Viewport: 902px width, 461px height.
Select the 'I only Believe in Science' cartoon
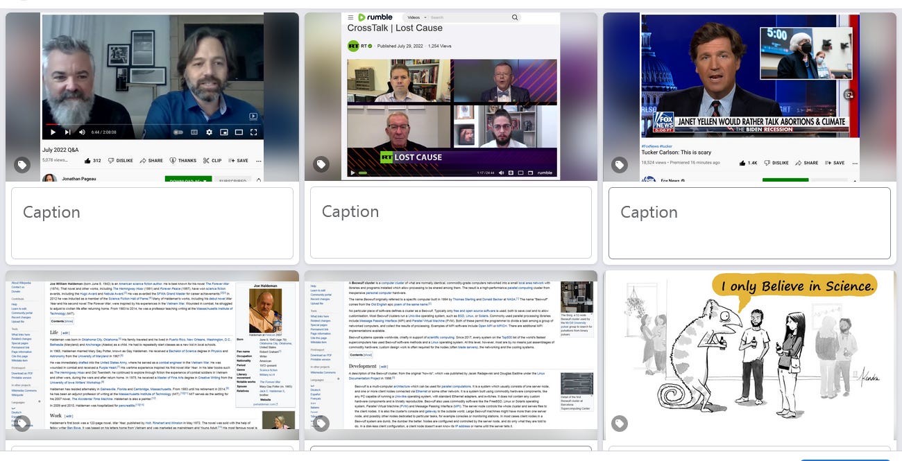point(749,356)
